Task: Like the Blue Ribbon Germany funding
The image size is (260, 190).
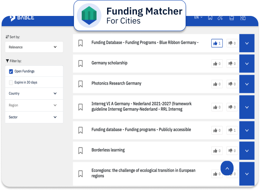Action: [x=217, y=43]
